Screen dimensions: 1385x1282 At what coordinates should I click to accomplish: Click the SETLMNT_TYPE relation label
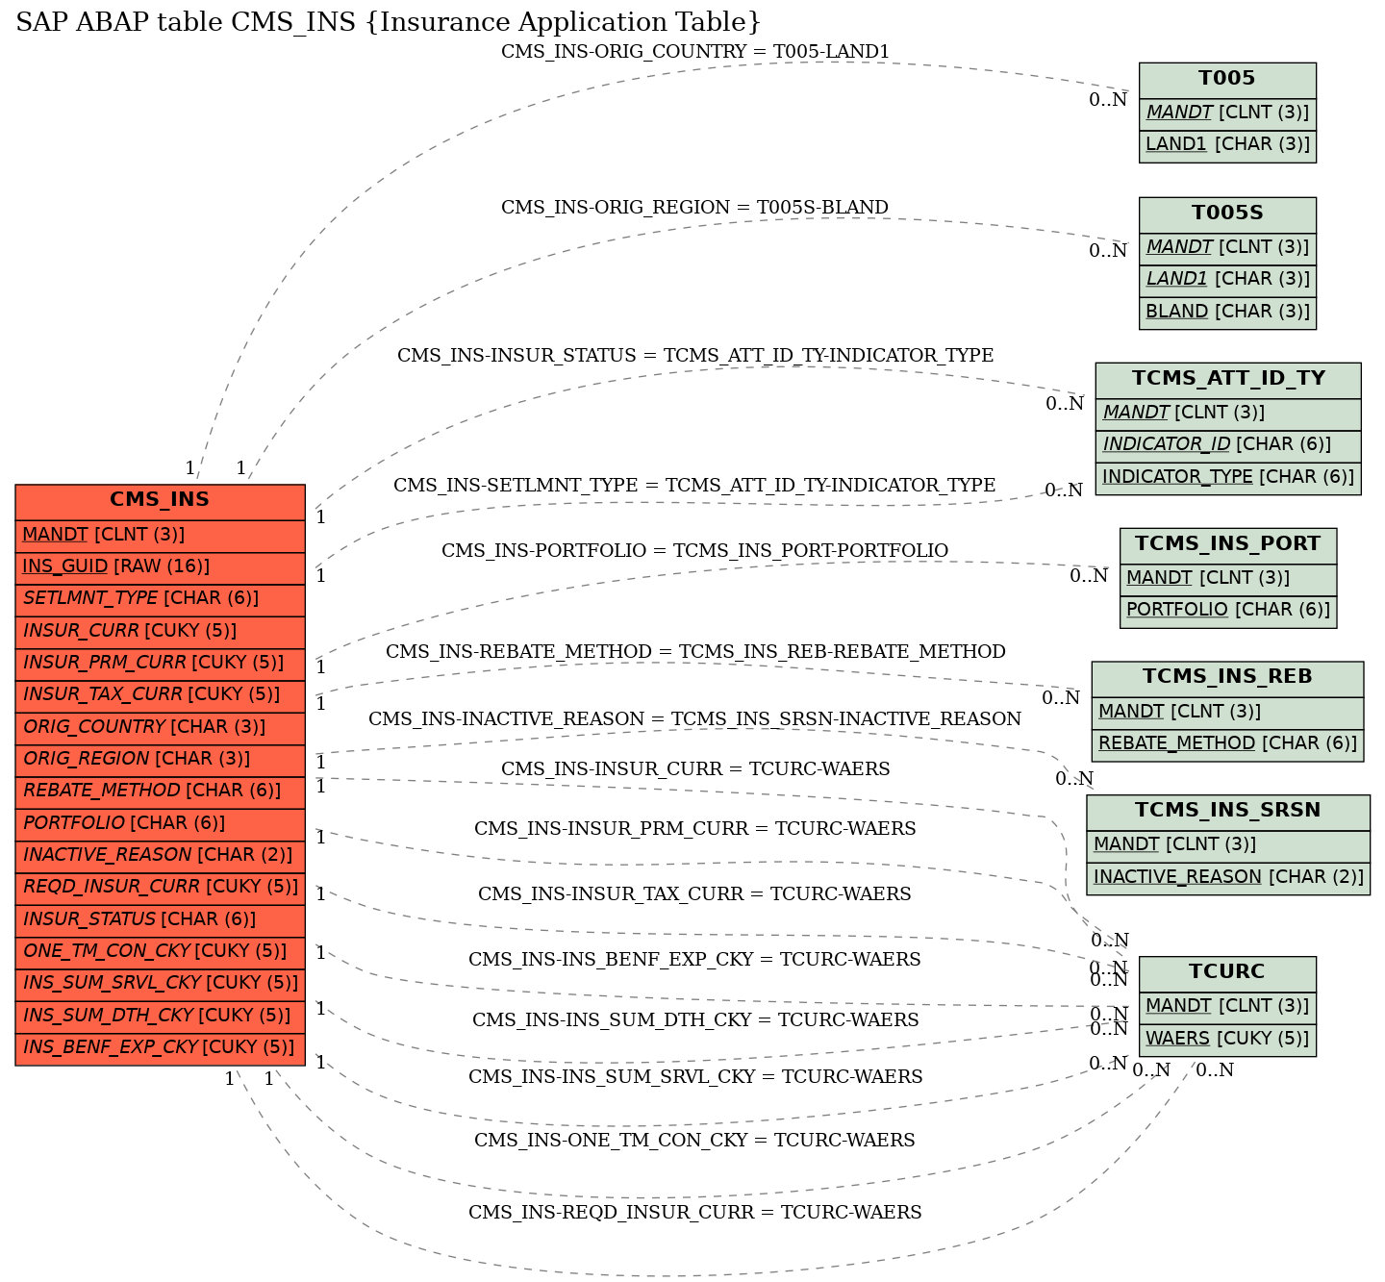click(x=694, y=486)
